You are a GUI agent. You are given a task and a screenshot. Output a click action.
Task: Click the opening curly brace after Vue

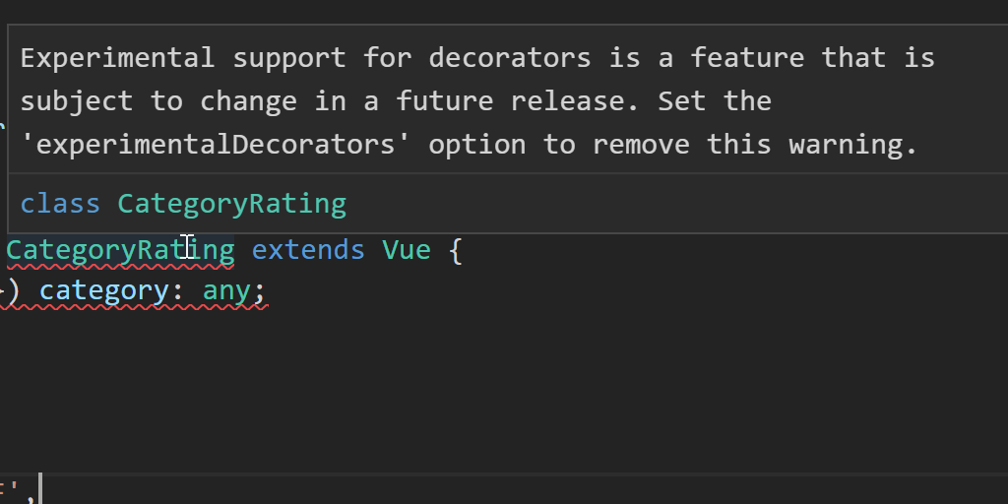click(455, 250)
